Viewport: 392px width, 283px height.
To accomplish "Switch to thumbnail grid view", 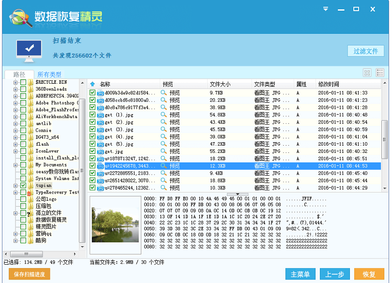I will (367, 73).
